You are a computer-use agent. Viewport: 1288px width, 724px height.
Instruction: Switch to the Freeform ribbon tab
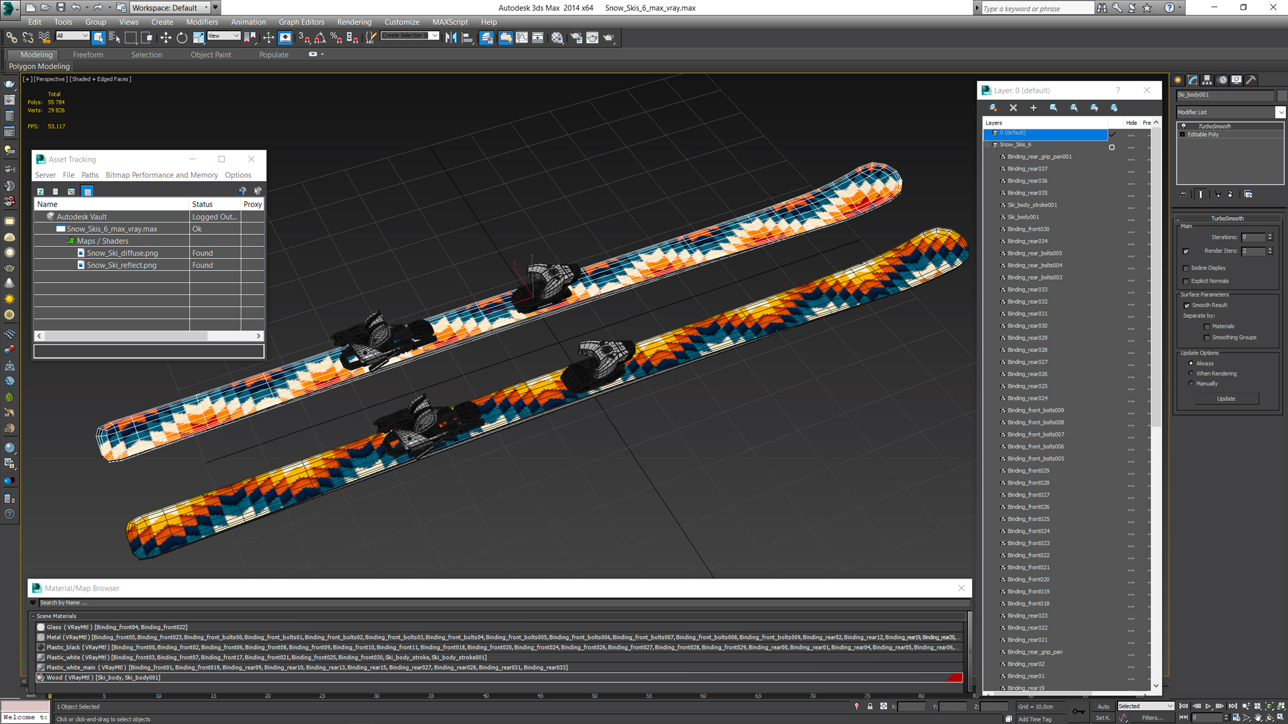pos(88,55)
